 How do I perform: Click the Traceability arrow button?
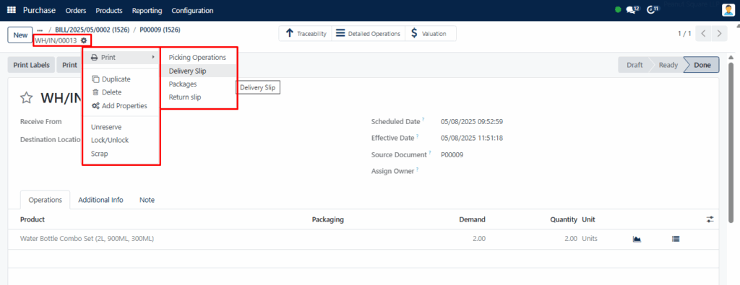(x=306, y=33)
